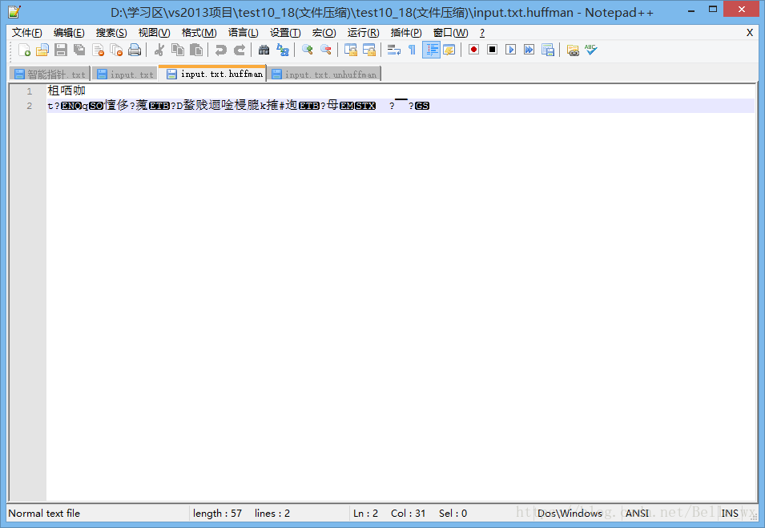Start macro recording with the red dot
Viewport: 765px width, 528px height.
point(473,50)
